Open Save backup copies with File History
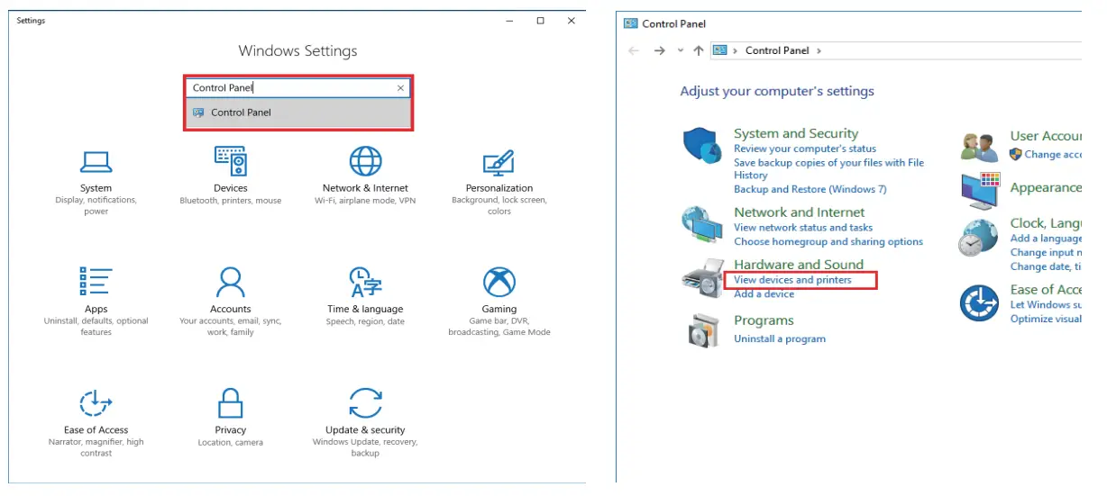The image size is (1107, 496). tap(828, 169)
